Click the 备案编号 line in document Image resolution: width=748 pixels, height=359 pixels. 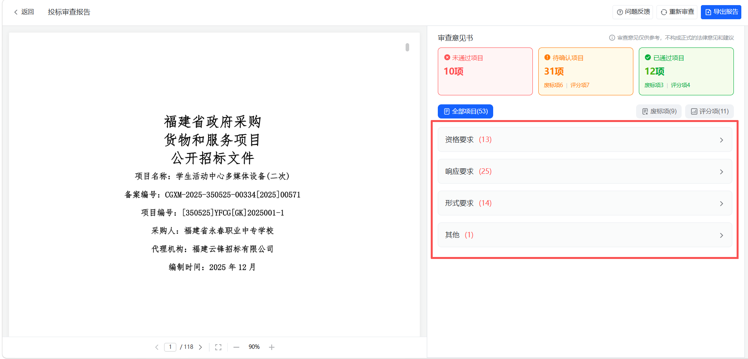[x=212, y=195]
